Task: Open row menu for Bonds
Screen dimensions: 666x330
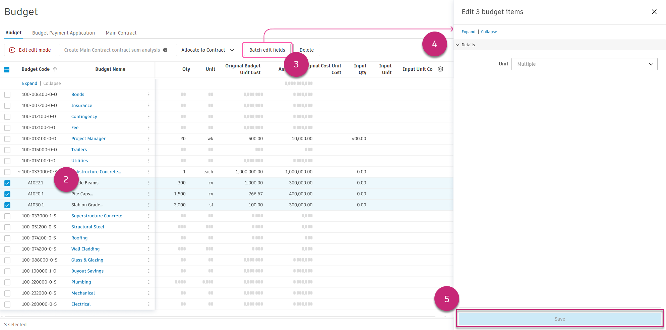Action: point(149,95)
